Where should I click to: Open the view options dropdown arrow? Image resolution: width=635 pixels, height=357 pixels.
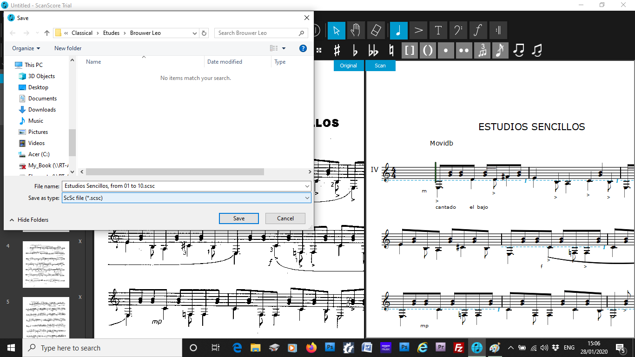coord(284,48)
